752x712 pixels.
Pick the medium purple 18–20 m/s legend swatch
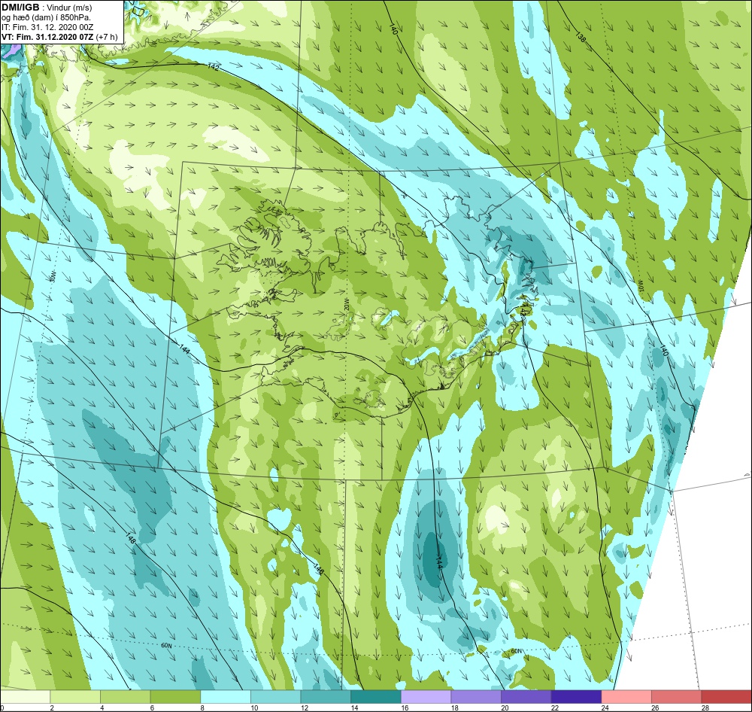pyautogui.click(x=476, y=697)
